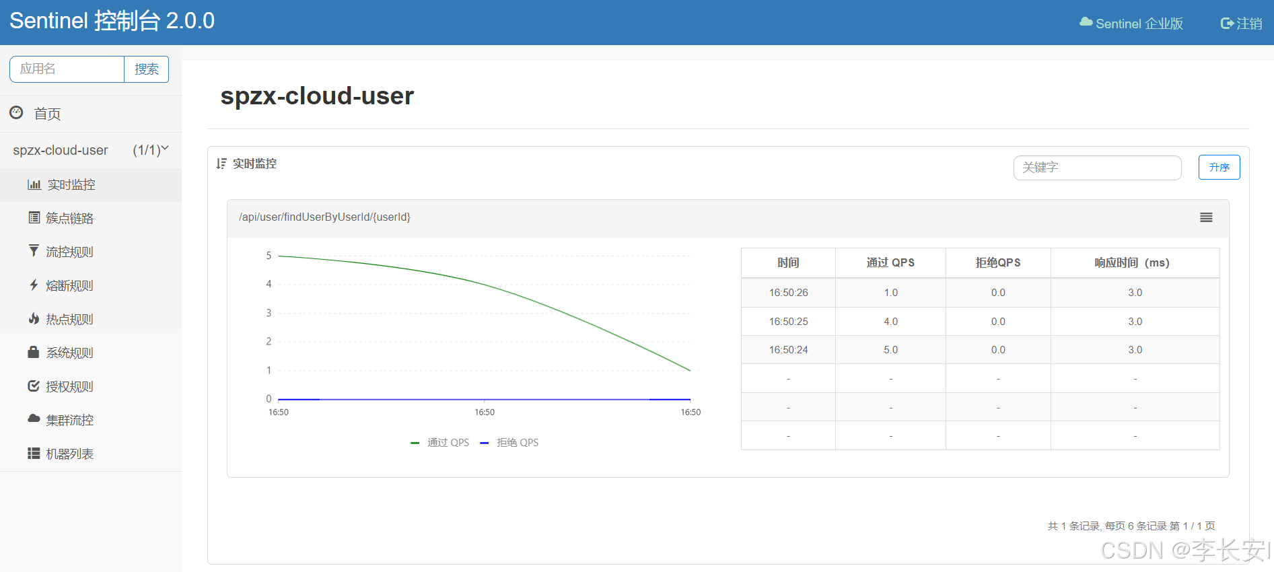Screen dimensions: 1274x572
Task: Open 集群流控 menu item
Action: (91, 420)
